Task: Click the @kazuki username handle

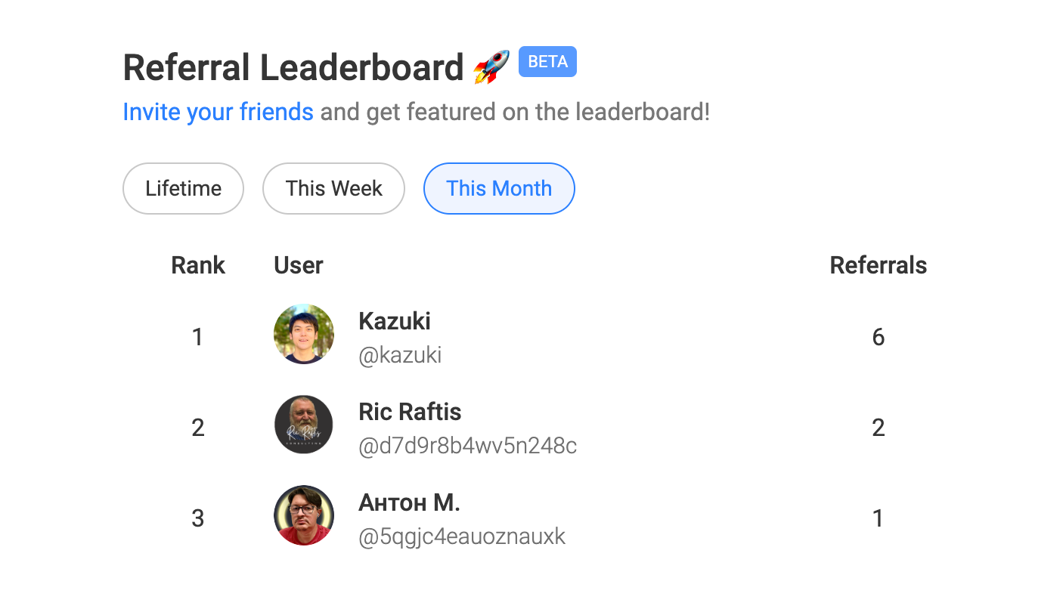Action: [x=400, y=355]
